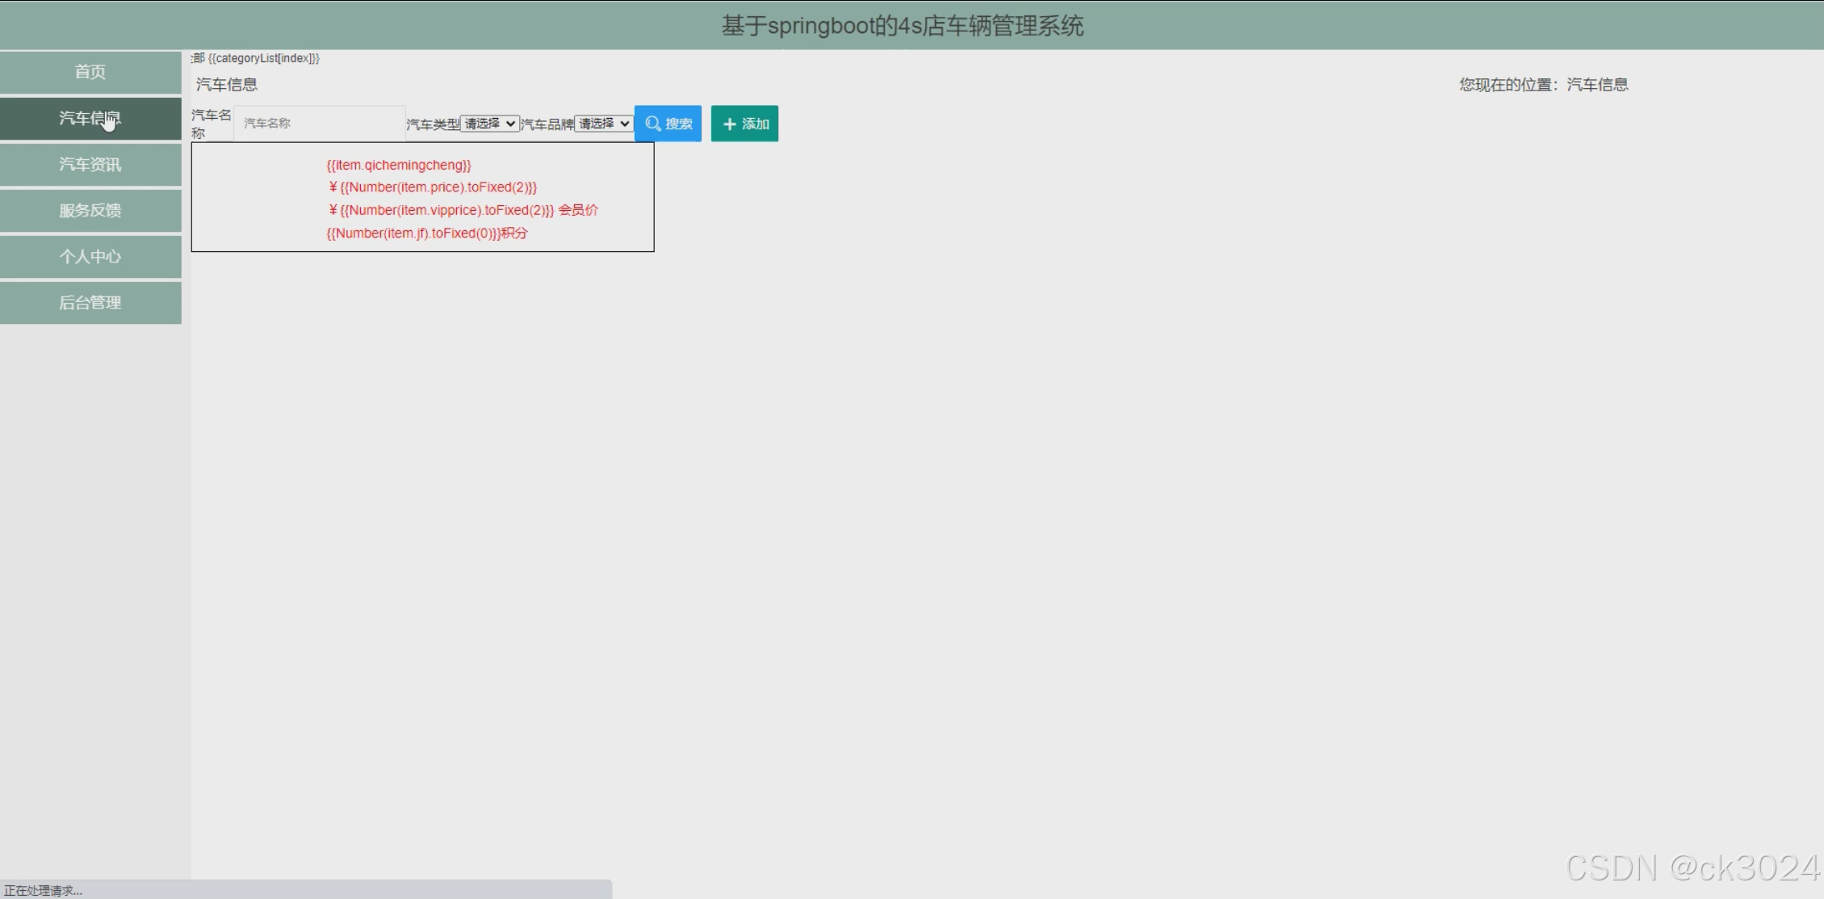The height and width of the screenshot is (899, 1824).
Task: Click the 积分 points text
Action: [515, 233]
